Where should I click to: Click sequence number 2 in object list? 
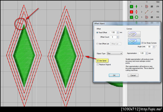pyautogui.click(x=142, y=12)
